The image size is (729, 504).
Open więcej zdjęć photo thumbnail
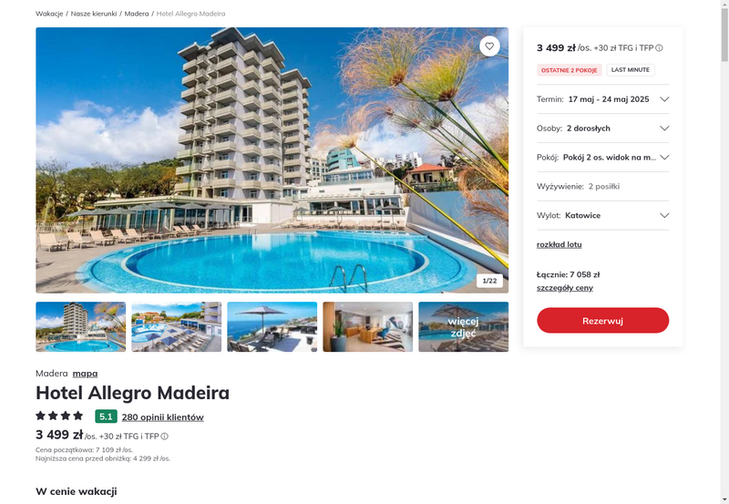(x=463, y=327)
